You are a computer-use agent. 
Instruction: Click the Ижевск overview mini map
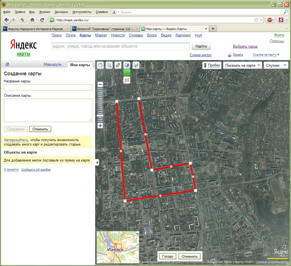[x=118, y=247]
